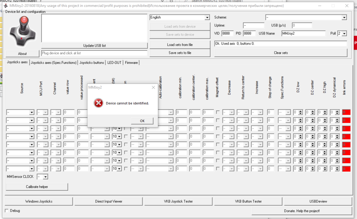This screenshot has width=357, height=219.
Task: Click Update USB list button
Action: (95, 45)
